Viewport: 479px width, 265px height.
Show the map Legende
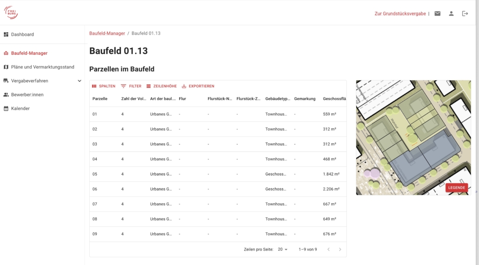[456, 188]
